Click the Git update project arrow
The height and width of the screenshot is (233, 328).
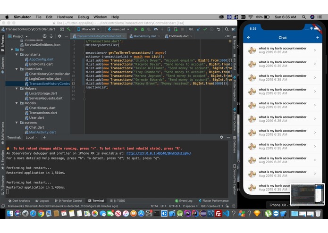tap(198, 29)
